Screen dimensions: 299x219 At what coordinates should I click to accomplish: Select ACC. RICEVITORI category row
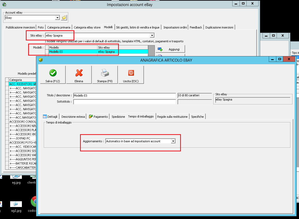click(22, 84)
